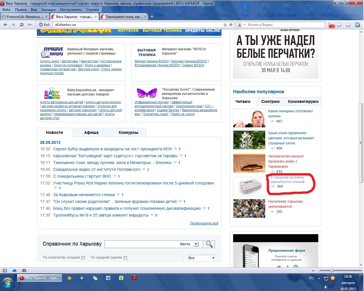Open the Закладки menu
The height and width of the screenshot is (291, 364).
click(x=48, y=10)
